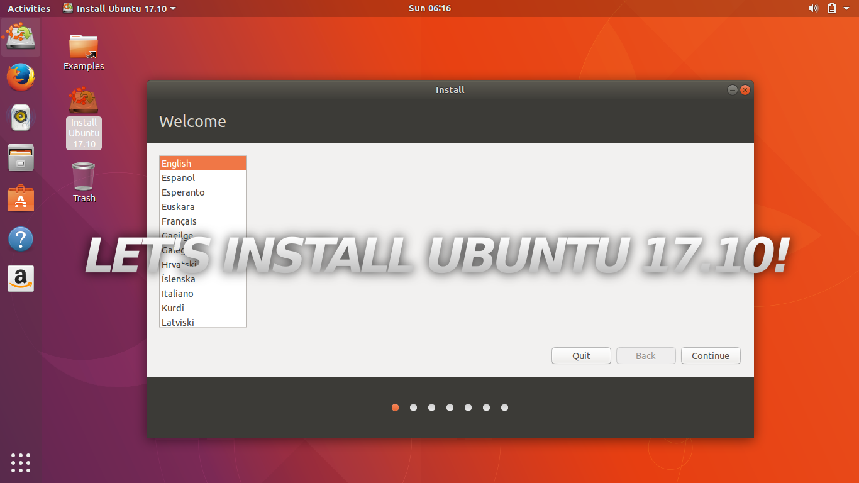Open the clock showing Sun 06:16
Viewport: 859px width, 483px height.
[x=429, y=8]
